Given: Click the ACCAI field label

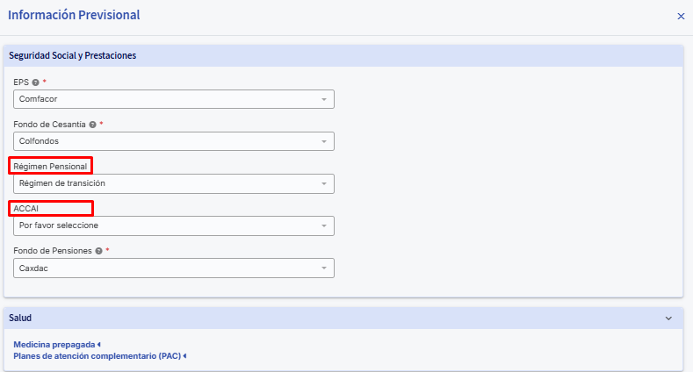Looking at the screenshot, I should pyautogui.click(x=26, y=208).
